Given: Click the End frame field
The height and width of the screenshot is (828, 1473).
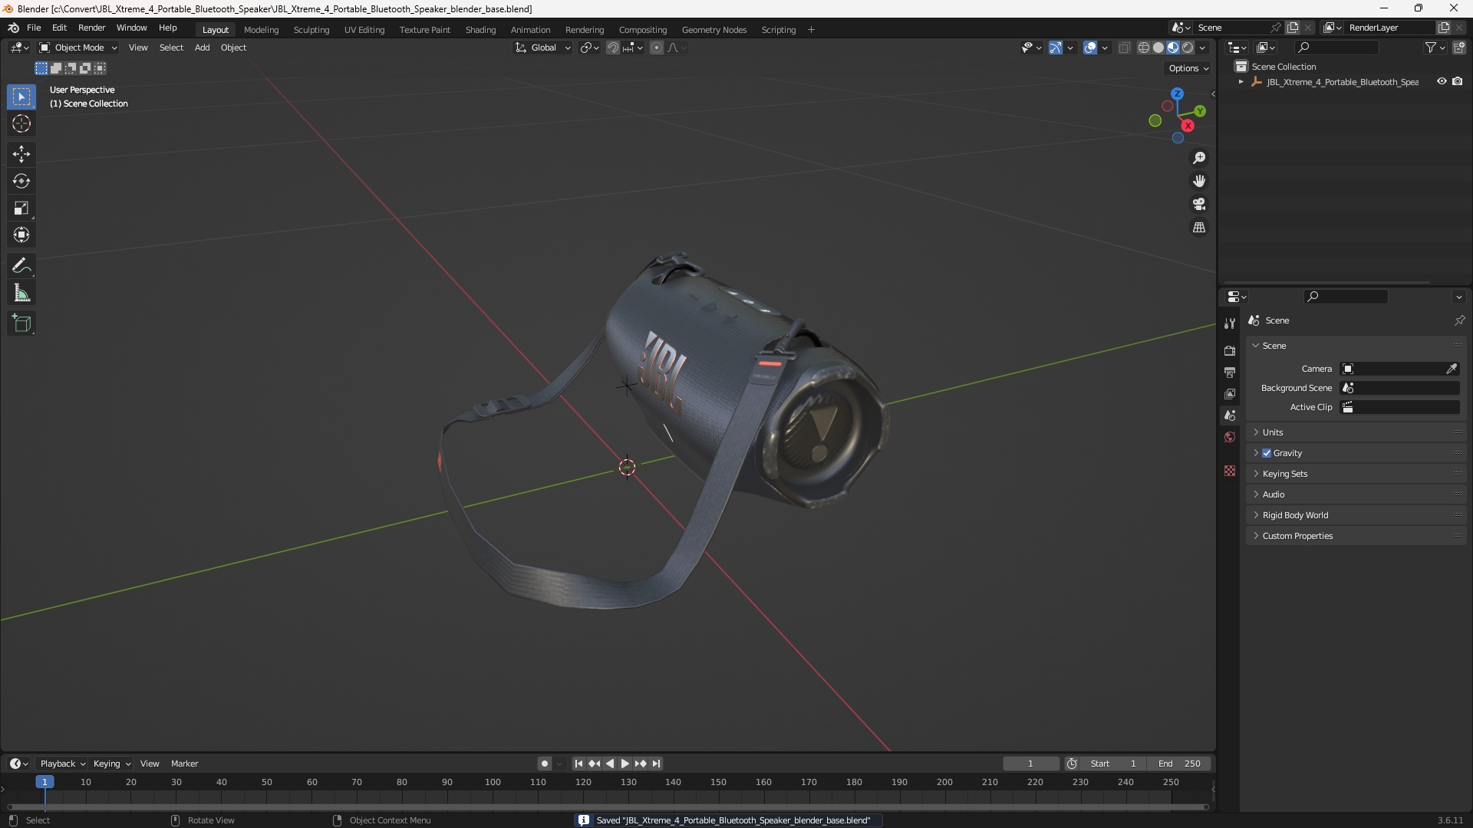Looking at the screenshot, I should point(1179,764).
